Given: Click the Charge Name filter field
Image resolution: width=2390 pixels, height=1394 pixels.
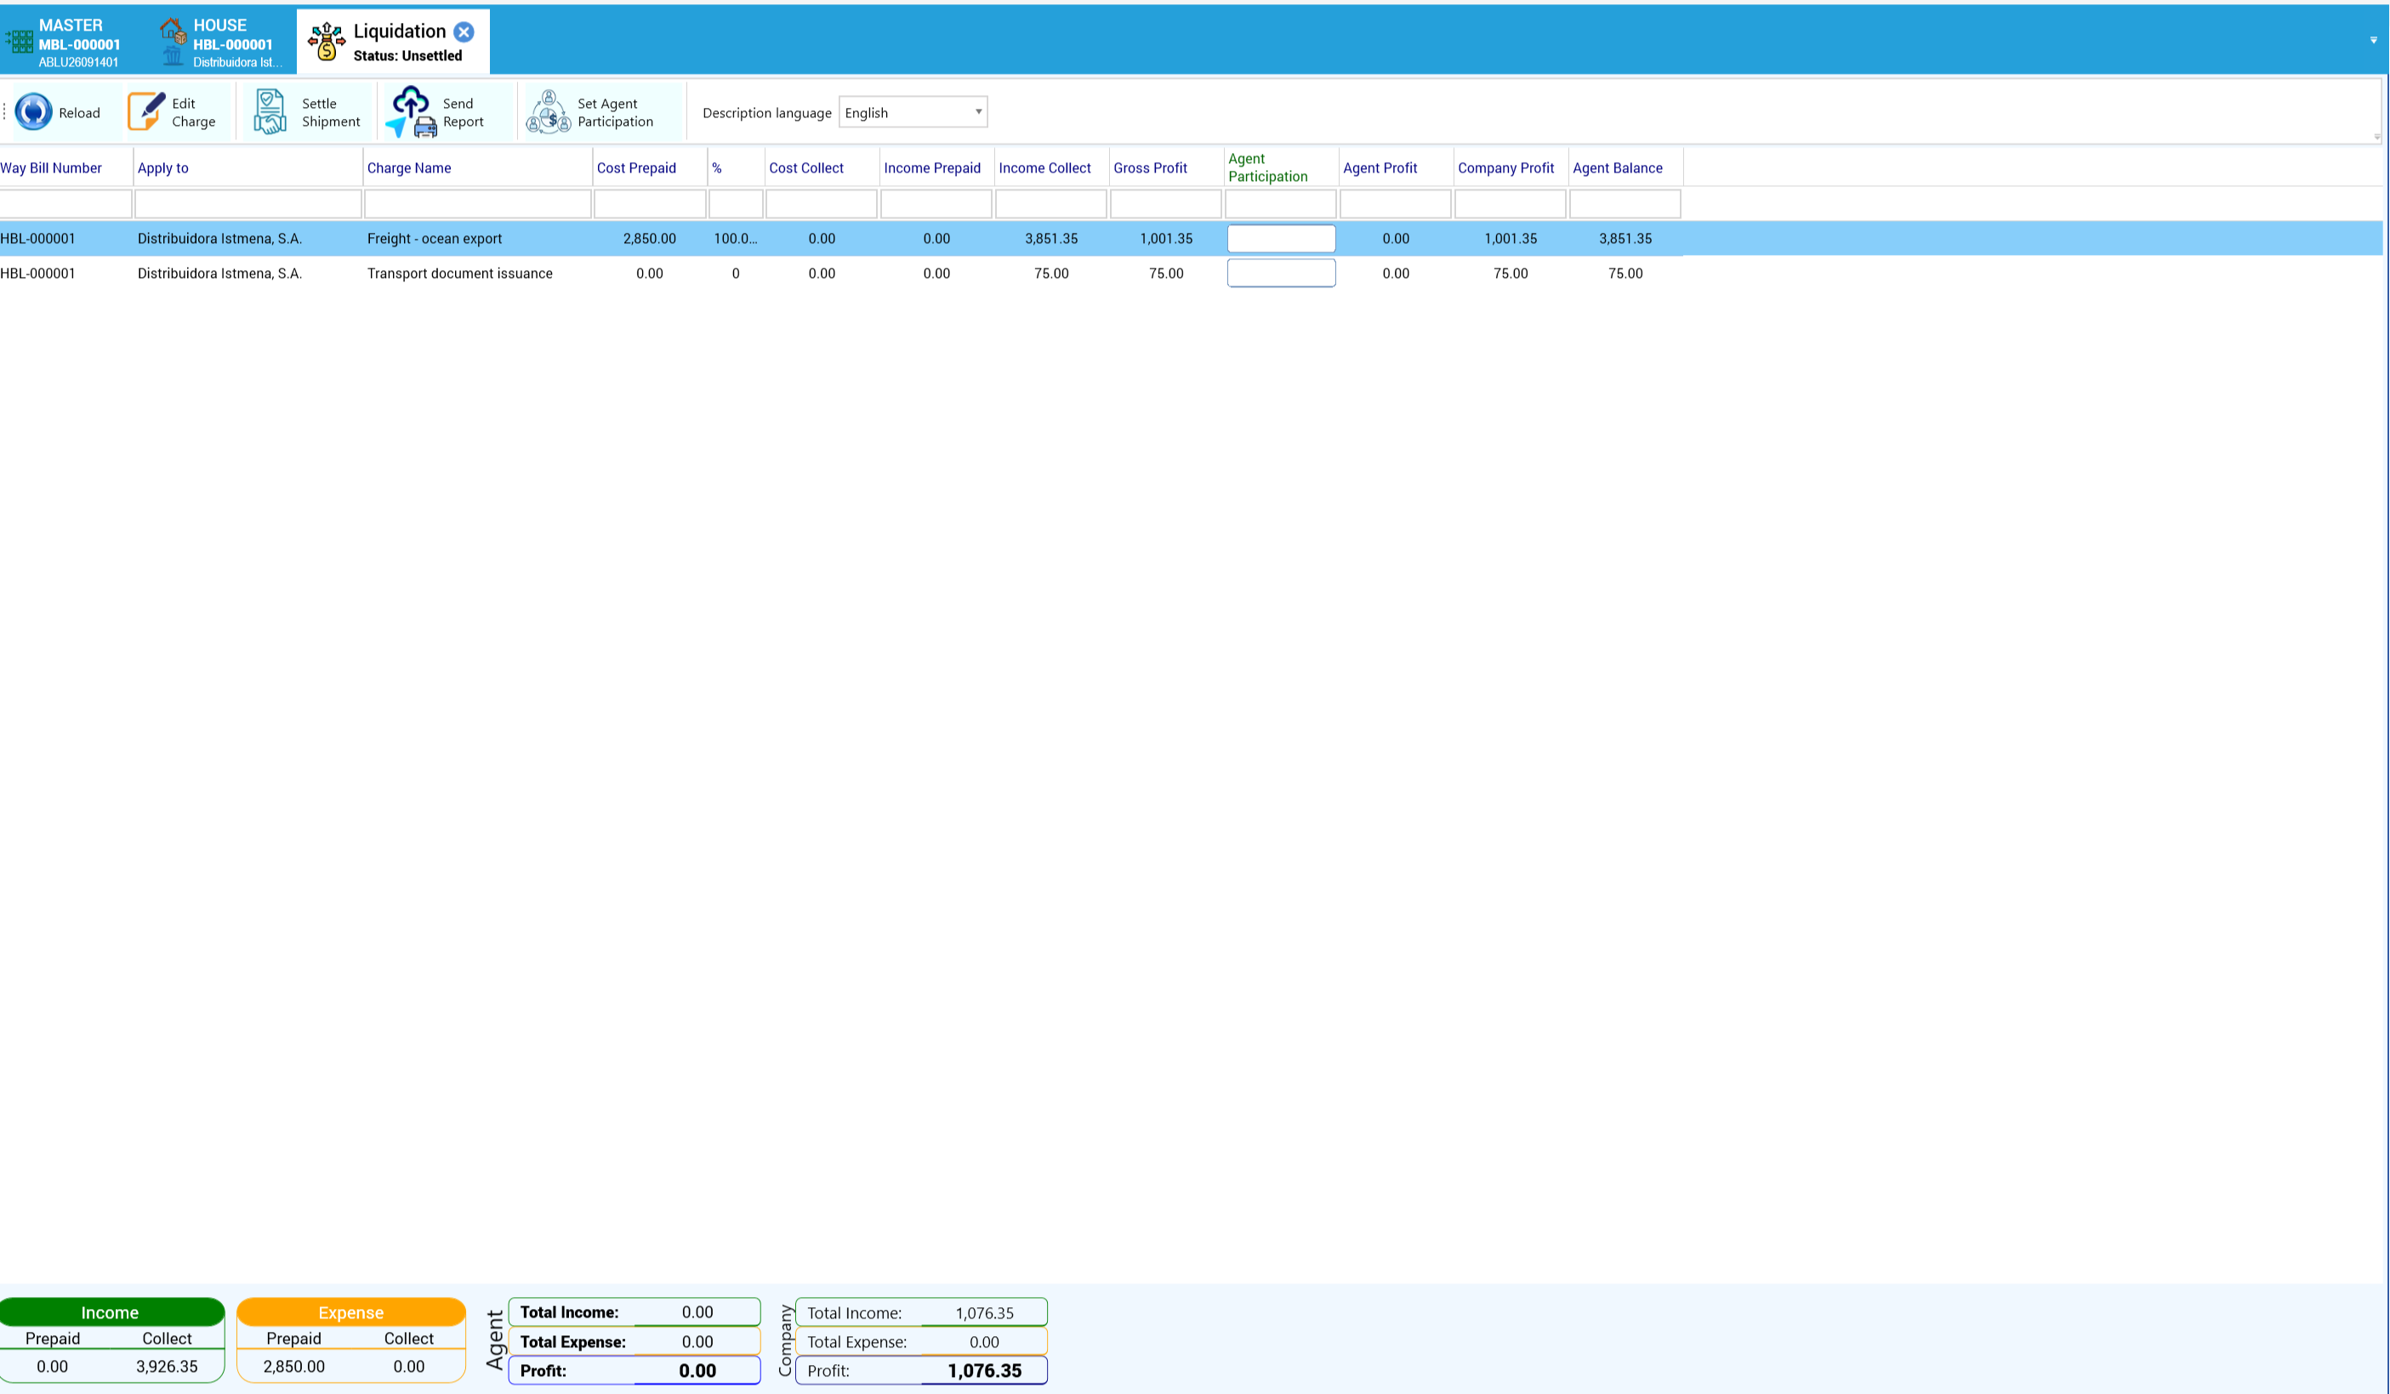Looking at the screenshot, I should point(478,204).
